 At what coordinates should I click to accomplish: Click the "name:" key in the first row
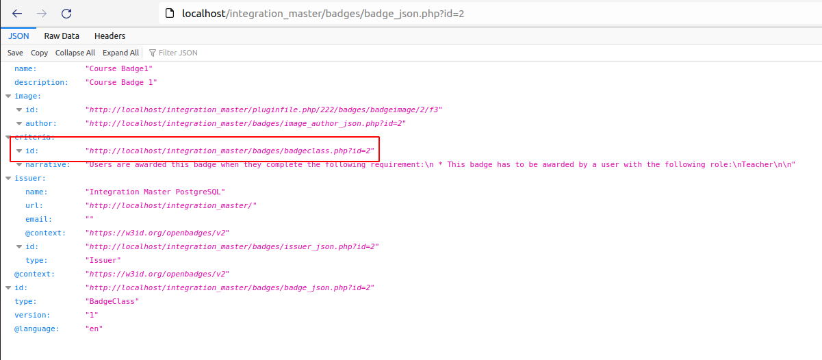(x=25, y=68)
